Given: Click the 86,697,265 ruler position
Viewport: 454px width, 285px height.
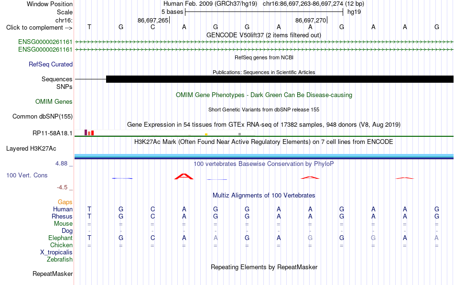Looking at the screenshot, I should point(153,20).
